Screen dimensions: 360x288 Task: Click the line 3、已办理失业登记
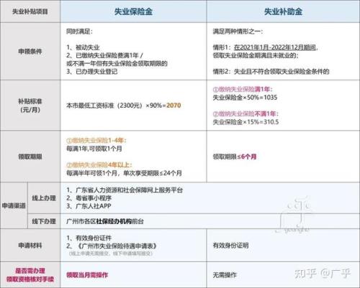pos(92,71)
